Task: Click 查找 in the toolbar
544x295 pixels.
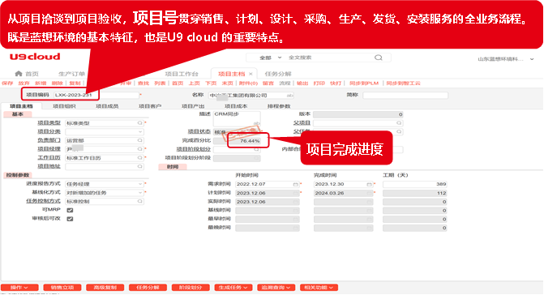Action: (143, 83)
